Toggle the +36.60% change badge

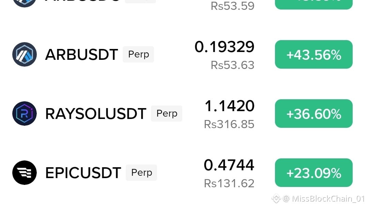[313, 114]
